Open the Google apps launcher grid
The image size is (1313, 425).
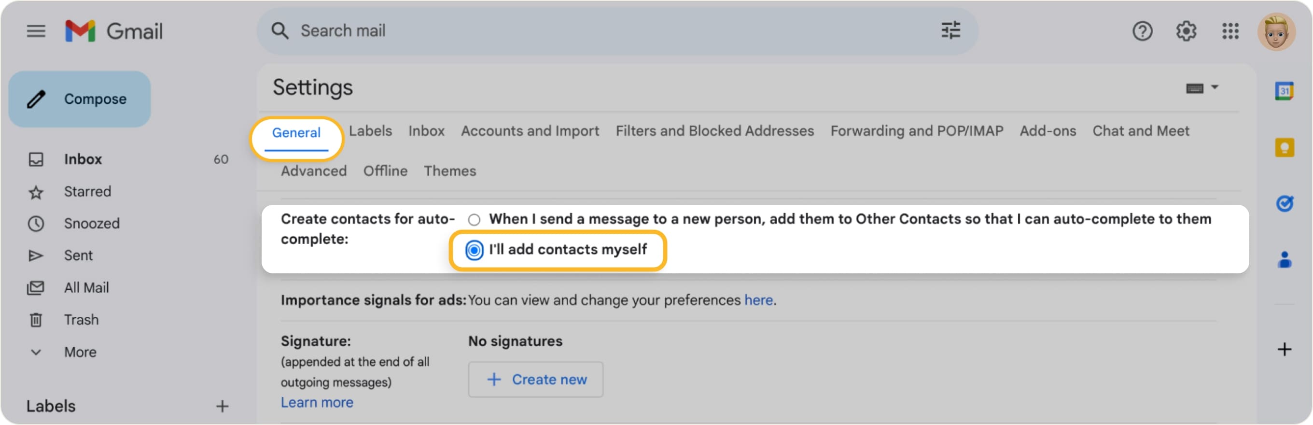1230,31
